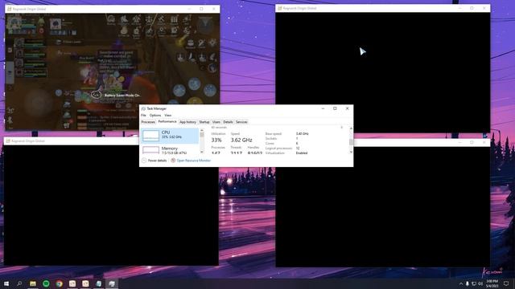
Task: Open Spotify from the taskbar
Action: (x=46, y=283)
